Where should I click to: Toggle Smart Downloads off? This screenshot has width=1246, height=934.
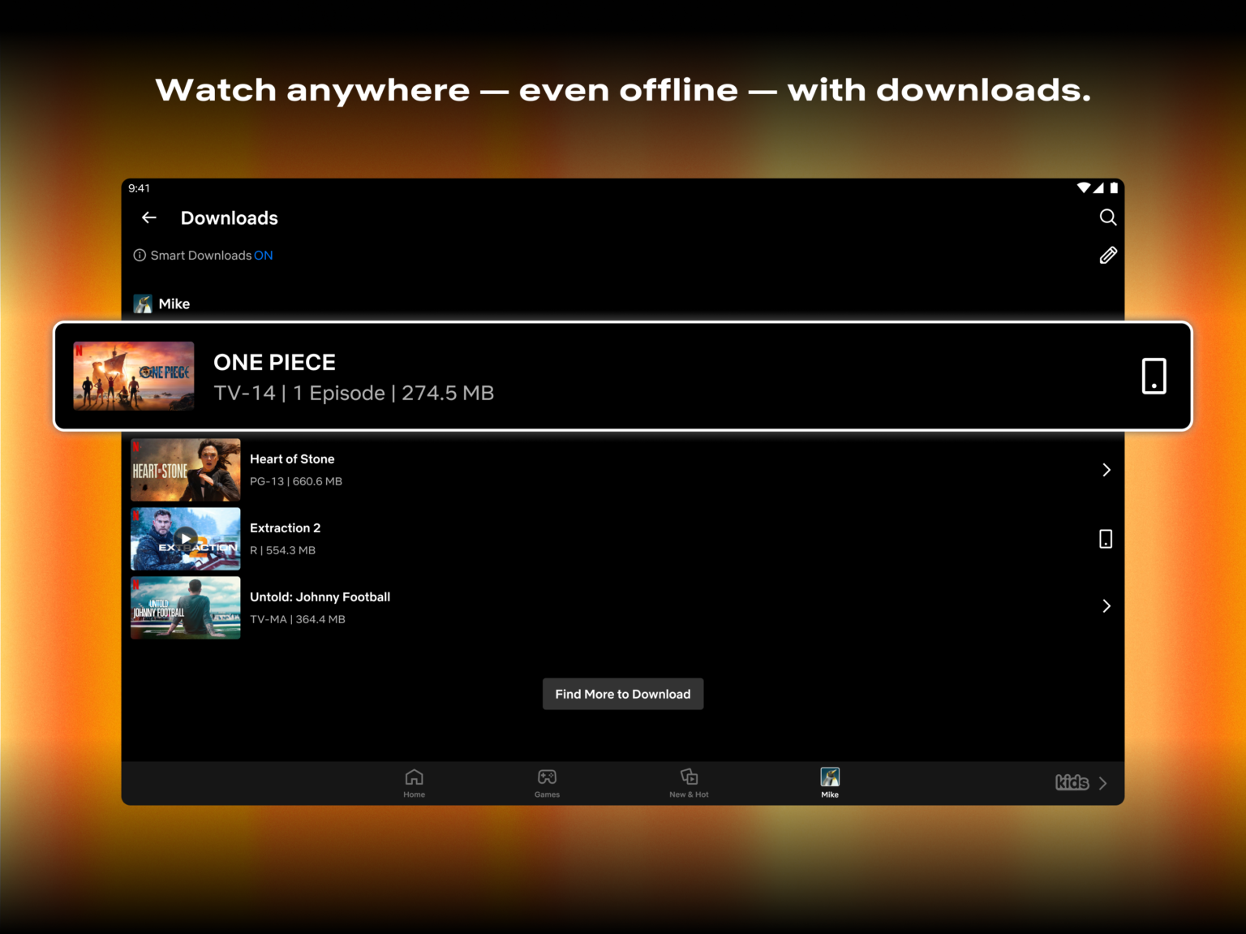pos(263,255)
